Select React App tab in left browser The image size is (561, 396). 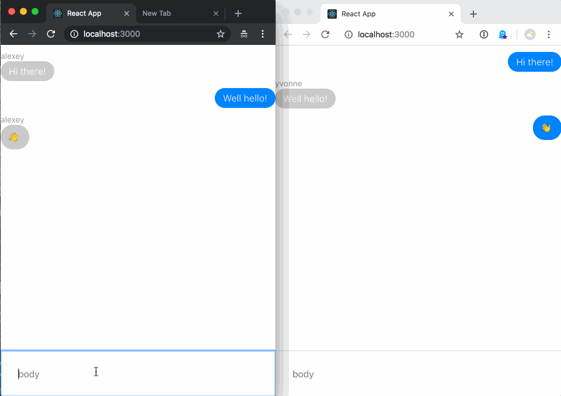[x=91, y=13]
